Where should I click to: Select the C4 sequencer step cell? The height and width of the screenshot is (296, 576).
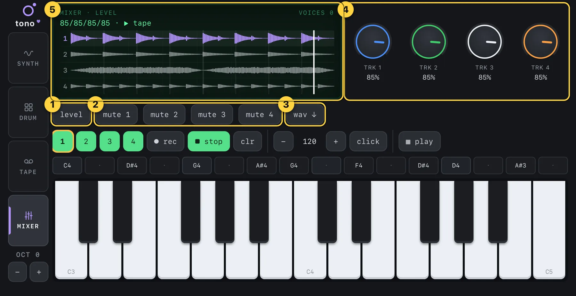tap(67, 165)
